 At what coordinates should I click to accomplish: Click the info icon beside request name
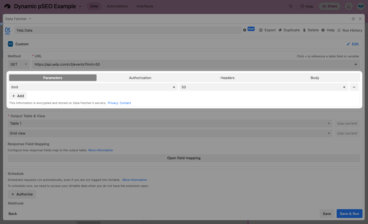click(245, 30)
